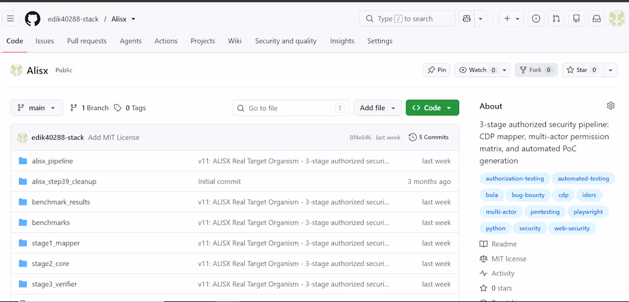Click the stage1_mapper folder icon
The width and height of the screenshot is (629, 302).
tap(22, 243)
